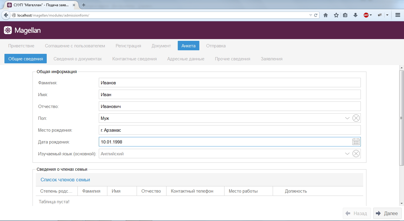
Task: Click scrollbar down arrow
Action: click(x=401, y=204)
